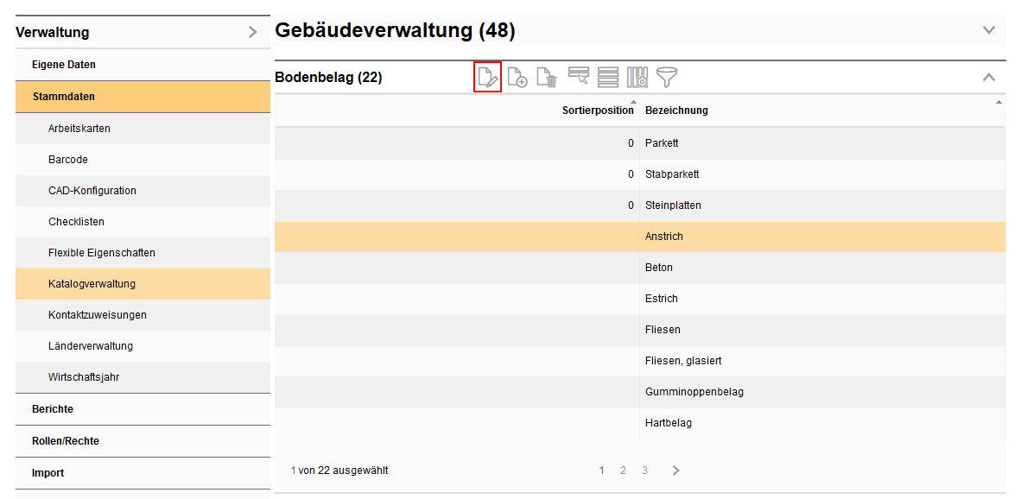Open the barcode configuration icon

[637, 77]
